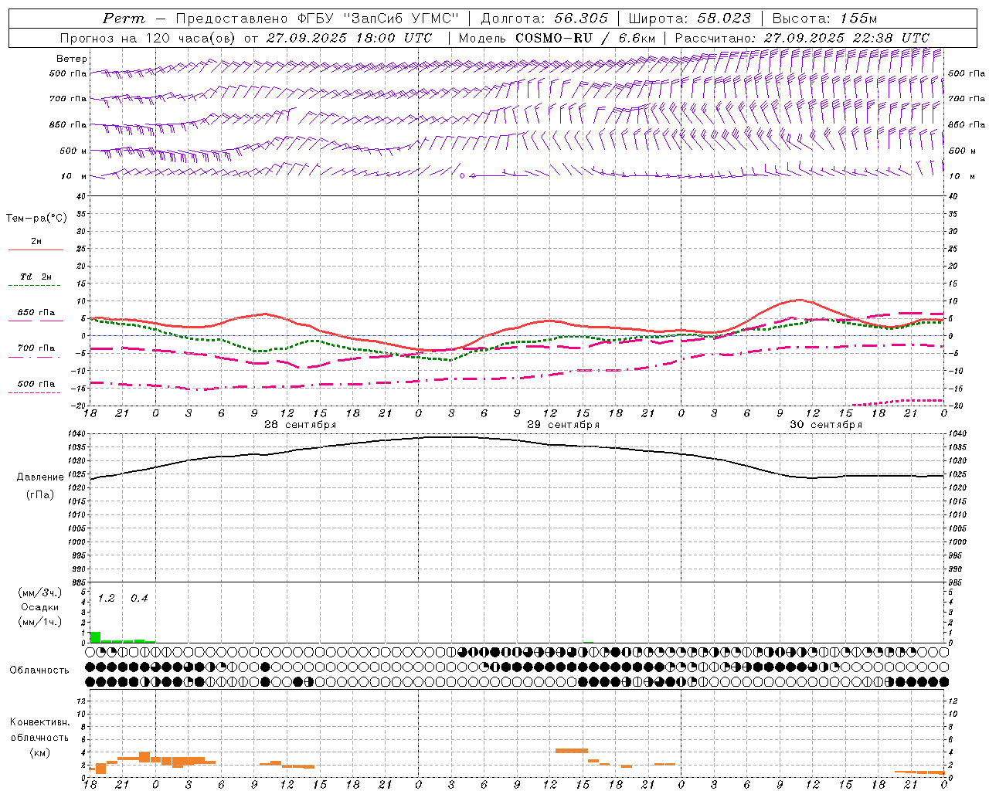Click the "(мм/1ч.)" precipitation unit label

(x=40, y=622)
